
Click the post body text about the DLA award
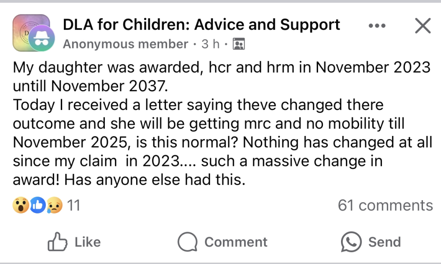[220, 124]
